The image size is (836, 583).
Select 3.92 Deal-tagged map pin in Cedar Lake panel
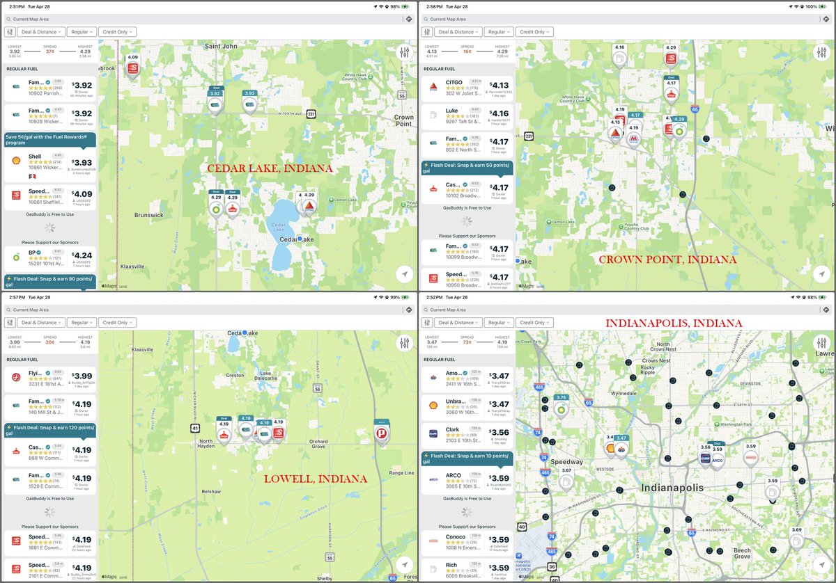pos(215,101)
